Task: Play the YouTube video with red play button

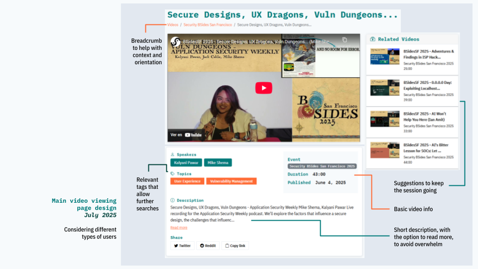Action: point(264,88)
